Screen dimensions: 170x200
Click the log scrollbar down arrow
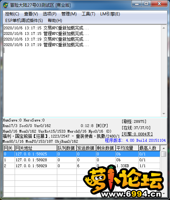point(164,114)
